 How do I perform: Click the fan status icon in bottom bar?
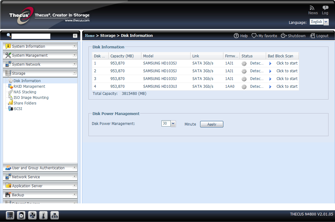32,215
